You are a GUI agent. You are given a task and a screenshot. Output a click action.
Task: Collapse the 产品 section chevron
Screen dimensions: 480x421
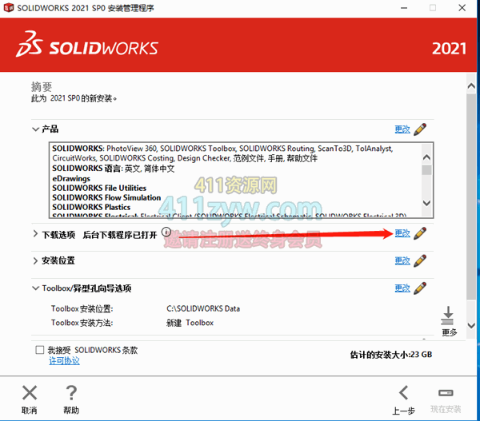click(x=35, y=129)
